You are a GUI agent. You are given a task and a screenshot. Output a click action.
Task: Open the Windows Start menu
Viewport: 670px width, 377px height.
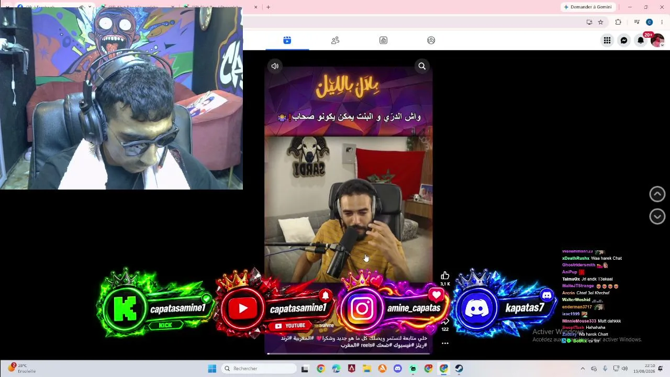212,369
